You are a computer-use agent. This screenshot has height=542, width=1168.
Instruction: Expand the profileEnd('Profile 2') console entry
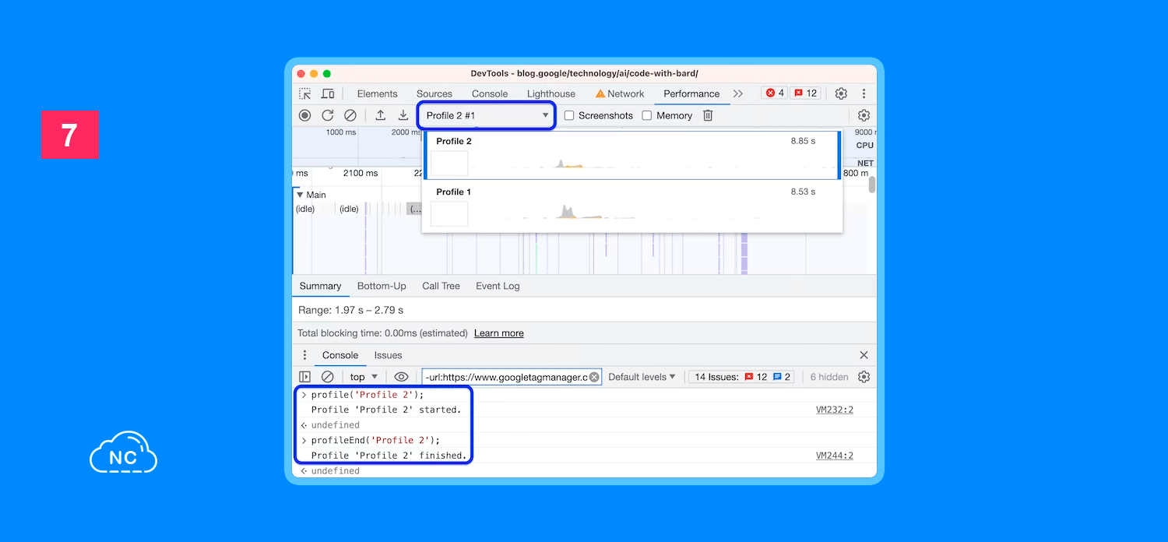(304, 440)
